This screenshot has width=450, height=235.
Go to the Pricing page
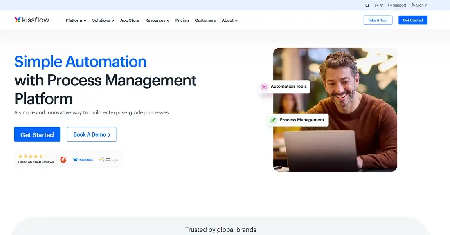[x=182, y=20]
